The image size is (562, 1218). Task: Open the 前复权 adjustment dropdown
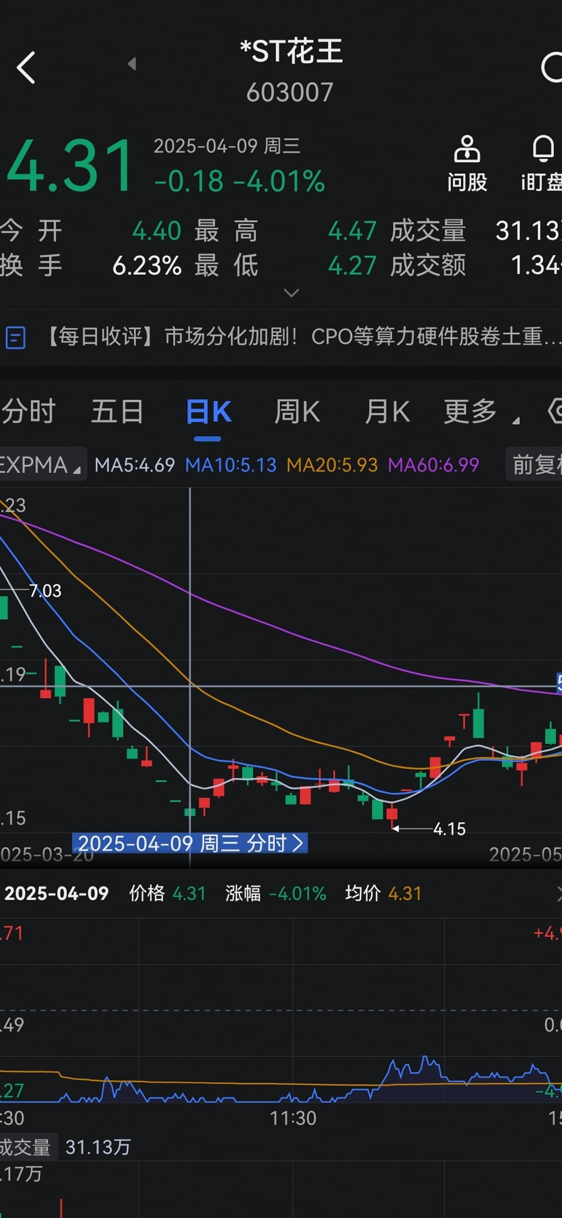[x=535, y=464]
